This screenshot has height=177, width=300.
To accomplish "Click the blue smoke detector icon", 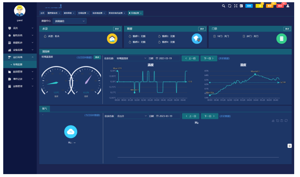I will pyautogui.click(x=197, y=39).
